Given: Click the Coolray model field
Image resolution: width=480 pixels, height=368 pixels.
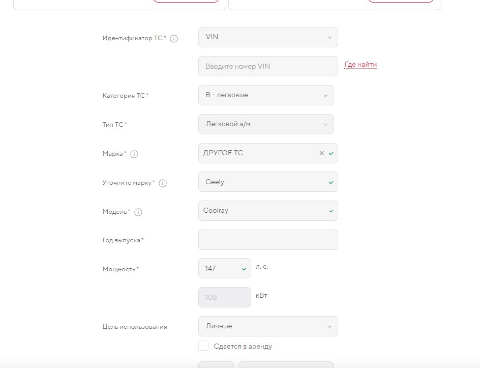Looking at the screenshot, I should pyautogui.click(x=268, y=211).
